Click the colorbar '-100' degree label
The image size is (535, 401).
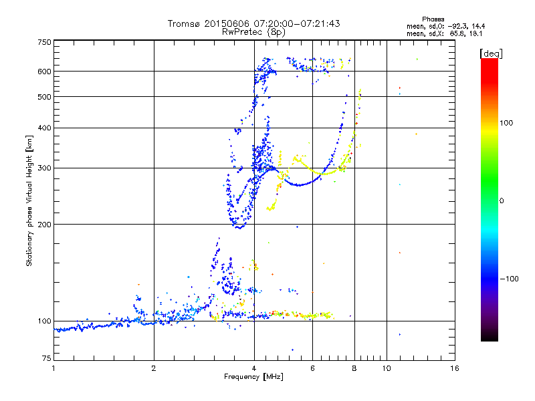[x=509, y=279]
